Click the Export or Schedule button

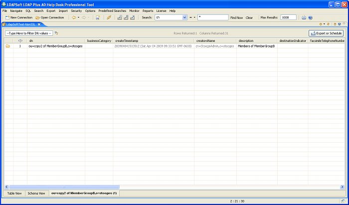click(x=326, y=33)
